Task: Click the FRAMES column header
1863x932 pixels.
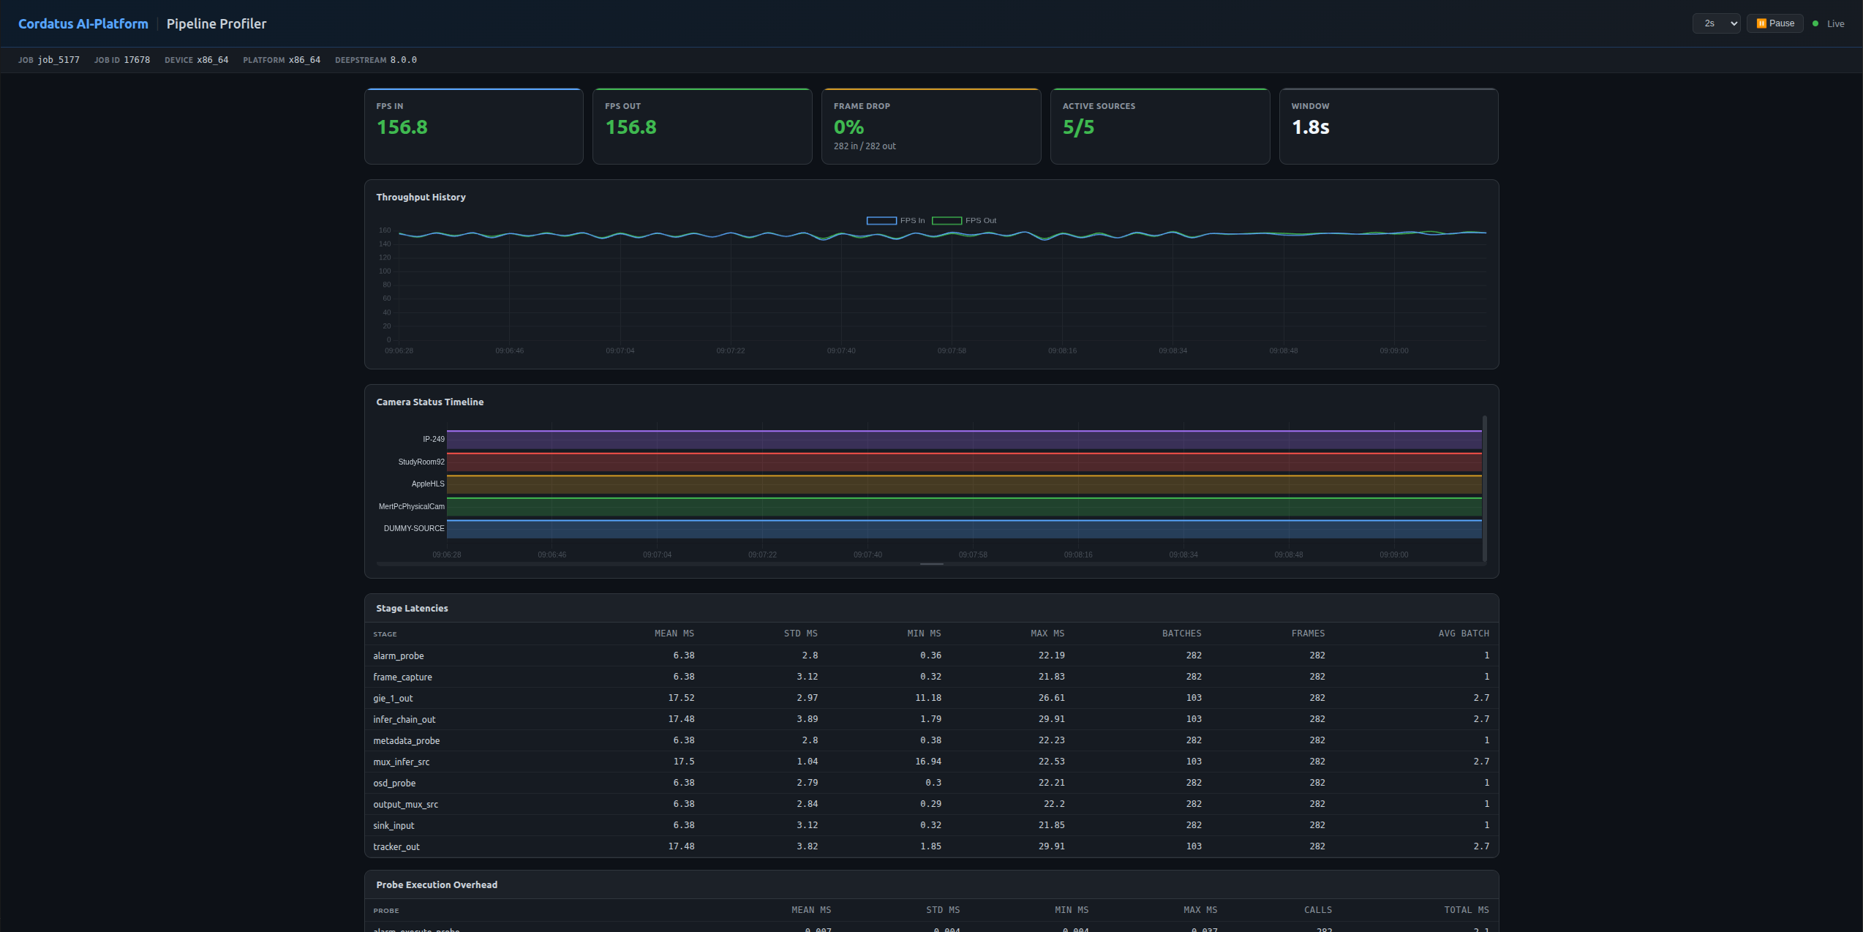Action: tap(1308, 634)
